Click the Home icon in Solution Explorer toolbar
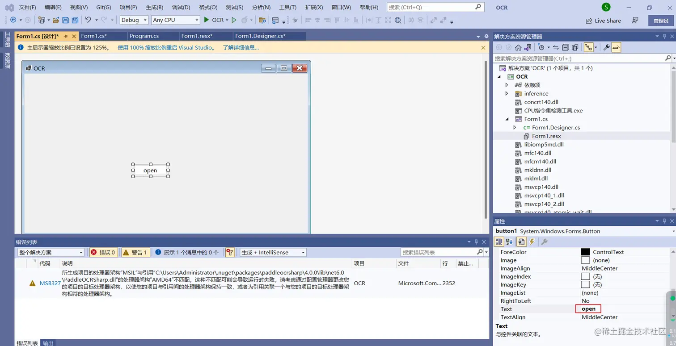The height and width of the screenshot is (346, 676). 518,47
